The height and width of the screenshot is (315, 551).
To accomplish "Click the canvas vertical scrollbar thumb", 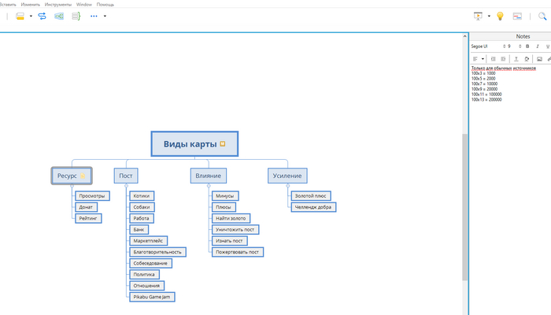I will click(464, 207).
